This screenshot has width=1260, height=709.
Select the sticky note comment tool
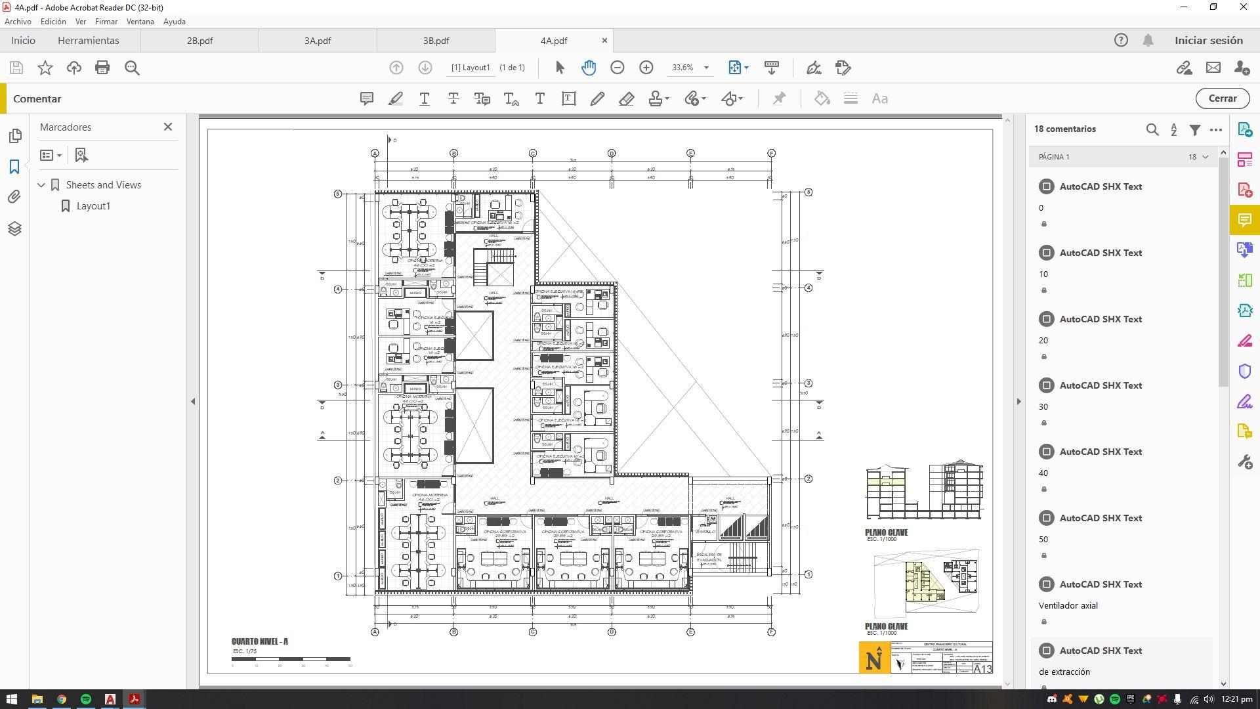pos(367,98)
